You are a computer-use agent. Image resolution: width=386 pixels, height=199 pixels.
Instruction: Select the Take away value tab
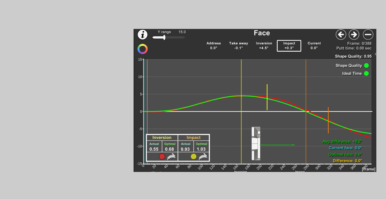coord(239,46)
